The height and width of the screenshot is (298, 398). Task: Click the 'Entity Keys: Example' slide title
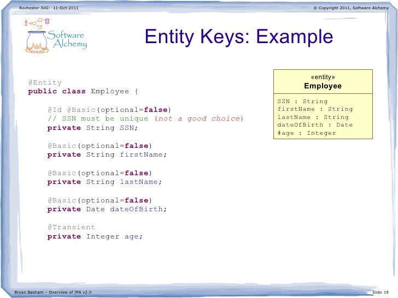click(239, 37)
